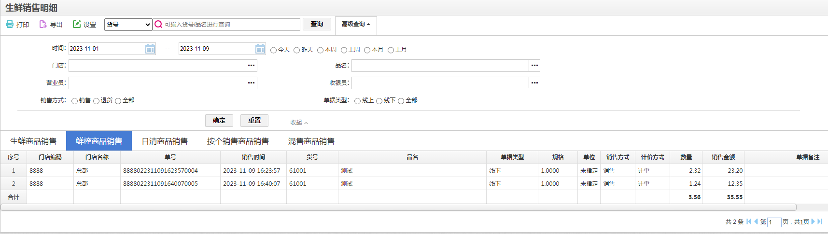Select the 本月 radio button
This screenshot has width=828, height=234.
pos(367,50)
